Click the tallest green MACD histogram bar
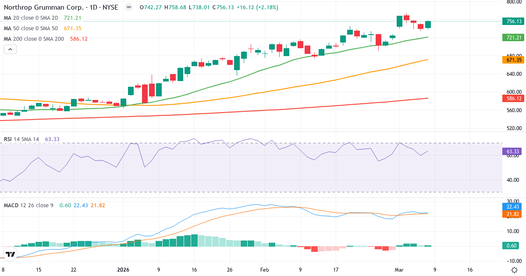 point(195,240)
